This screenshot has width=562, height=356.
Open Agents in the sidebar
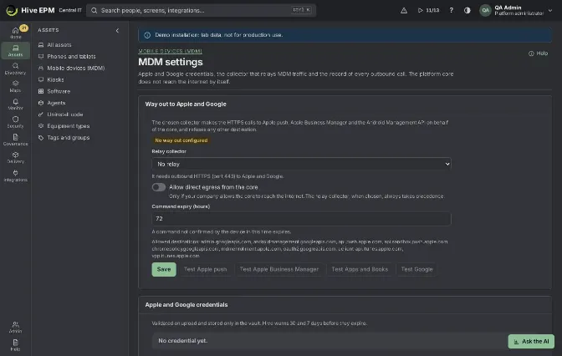[56, 103]
